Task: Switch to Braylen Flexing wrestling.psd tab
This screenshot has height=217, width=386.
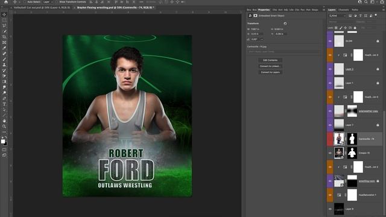Action: pyautogui.click(x=116, y=8)
